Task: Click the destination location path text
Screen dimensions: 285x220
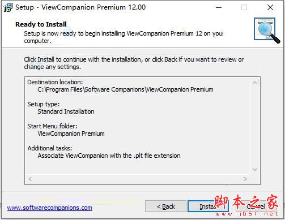Action: [x=125, y=89]
